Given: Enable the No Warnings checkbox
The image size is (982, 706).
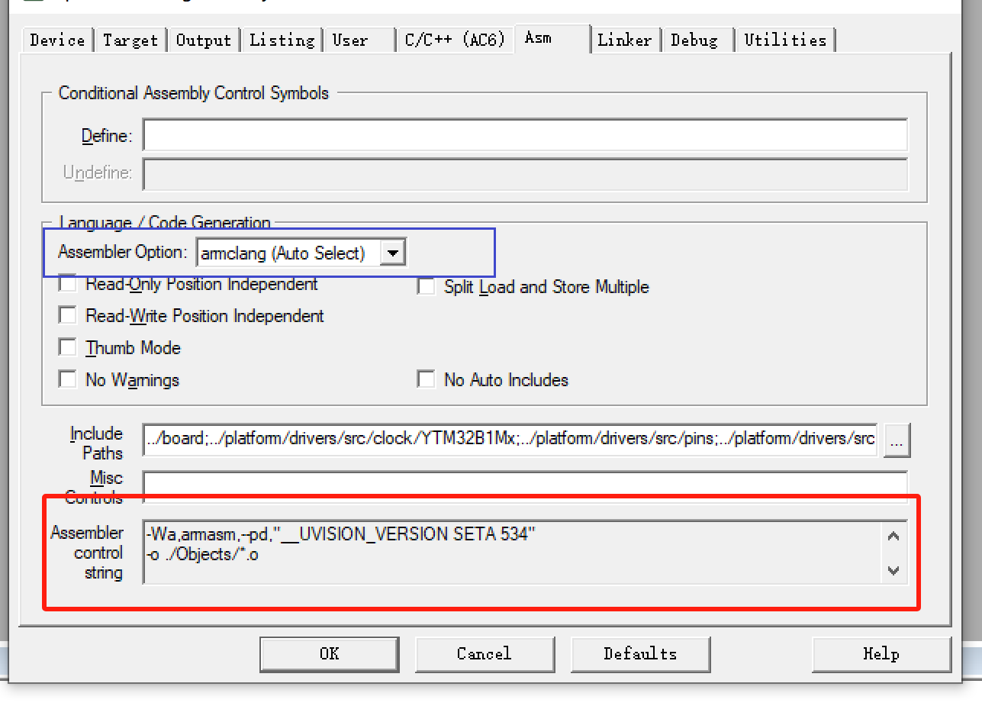Looking at the screenshot, I should pos(69,379).
